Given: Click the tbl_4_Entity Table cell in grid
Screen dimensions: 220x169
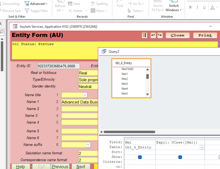Looking at the screenshot, I should 140,148.
